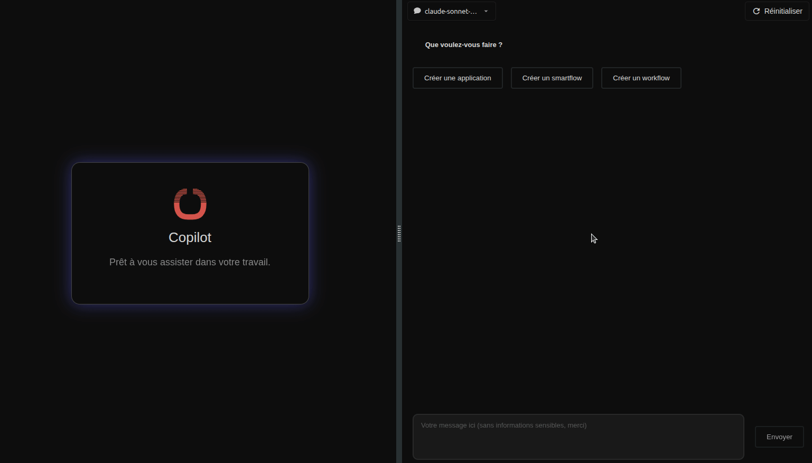Click the "Que voulez-vous faire ?" heading
The image size is (812, 463).
(x=463, y=45)
